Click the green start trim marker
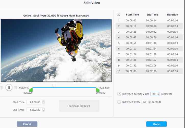 tap(31, 90)
